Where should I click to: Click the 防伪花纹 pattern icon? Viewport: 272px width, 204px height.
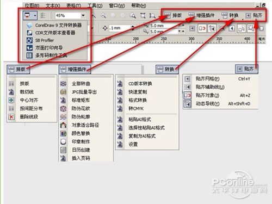63,108
